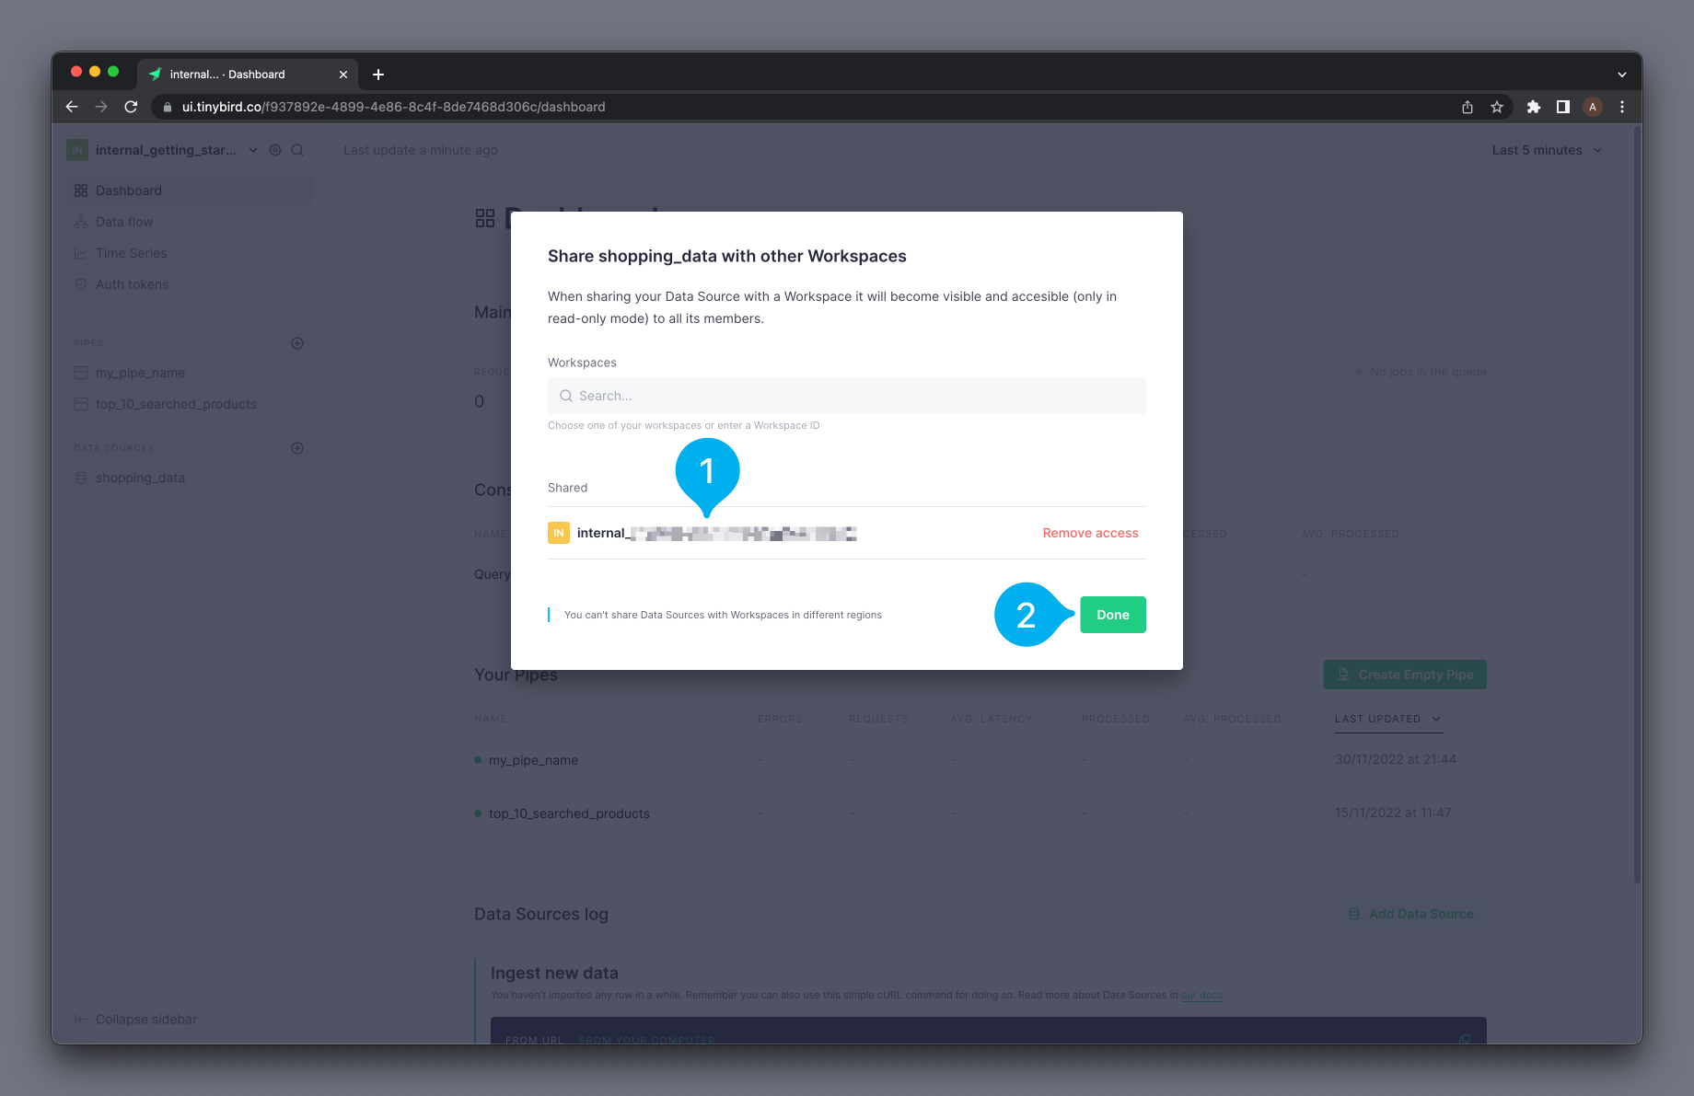
Task: Click the Last update a minute ago text
Action: pyautogui.click(x=421, y=150)
